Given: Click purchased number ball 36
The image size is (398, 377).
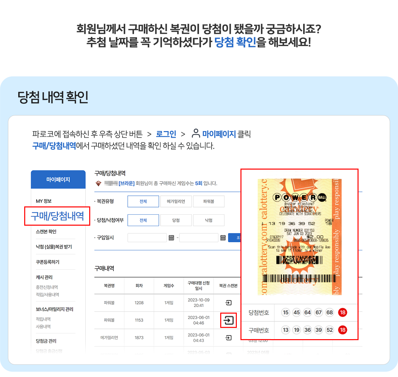Looking at the screenshot, I should (307, 330).
